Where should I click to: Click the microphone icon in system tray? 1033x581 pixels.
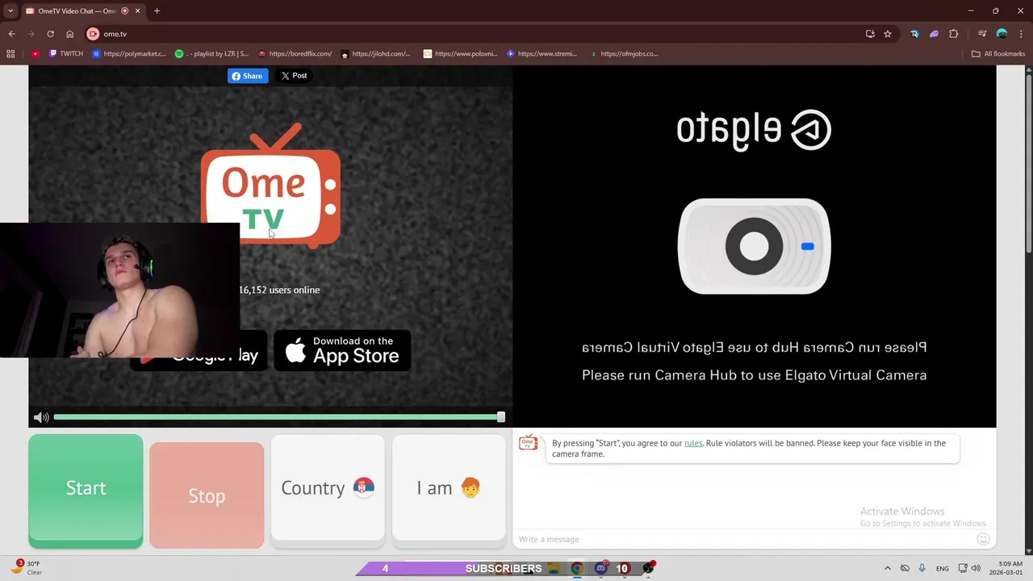pyautogui.click(x=922, y=568)
